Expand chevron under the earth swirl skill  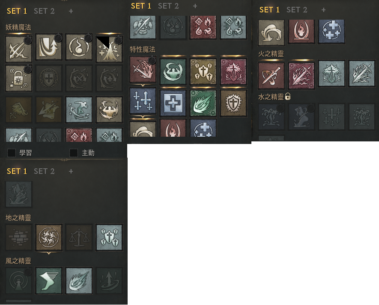click(x=49, y=253)
